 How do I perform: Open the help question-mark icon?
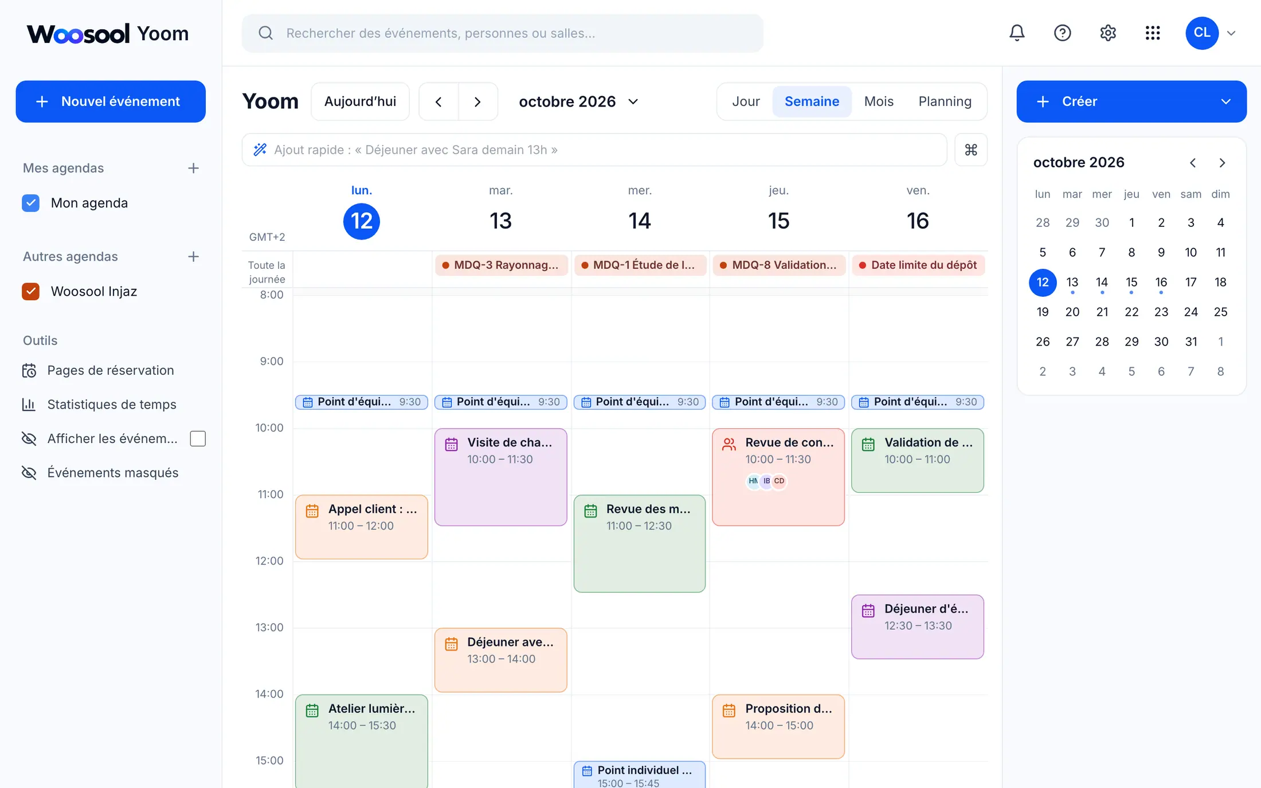1062,33
